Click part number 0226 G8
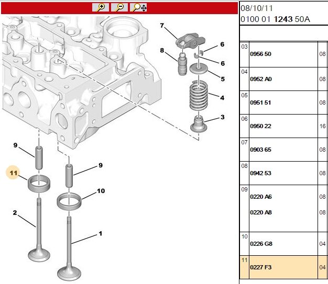328x284 pixels. (261, 244)
